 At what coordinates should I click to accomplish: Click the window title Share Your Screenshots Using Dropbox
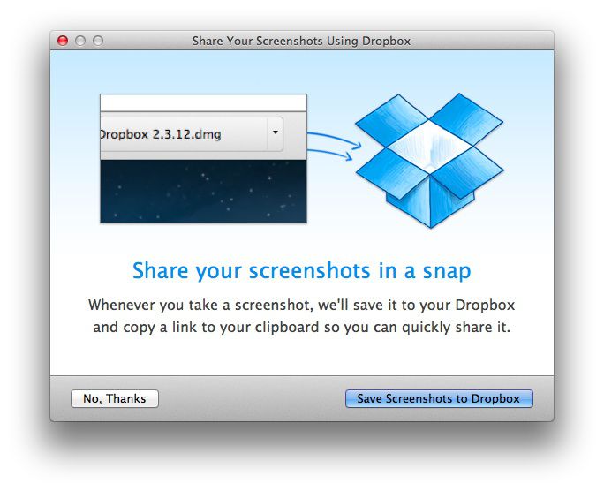coord(302,41)
